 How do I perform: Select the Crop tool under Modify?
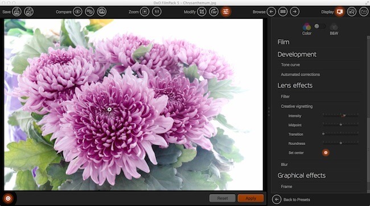click(x=202, y=11)
